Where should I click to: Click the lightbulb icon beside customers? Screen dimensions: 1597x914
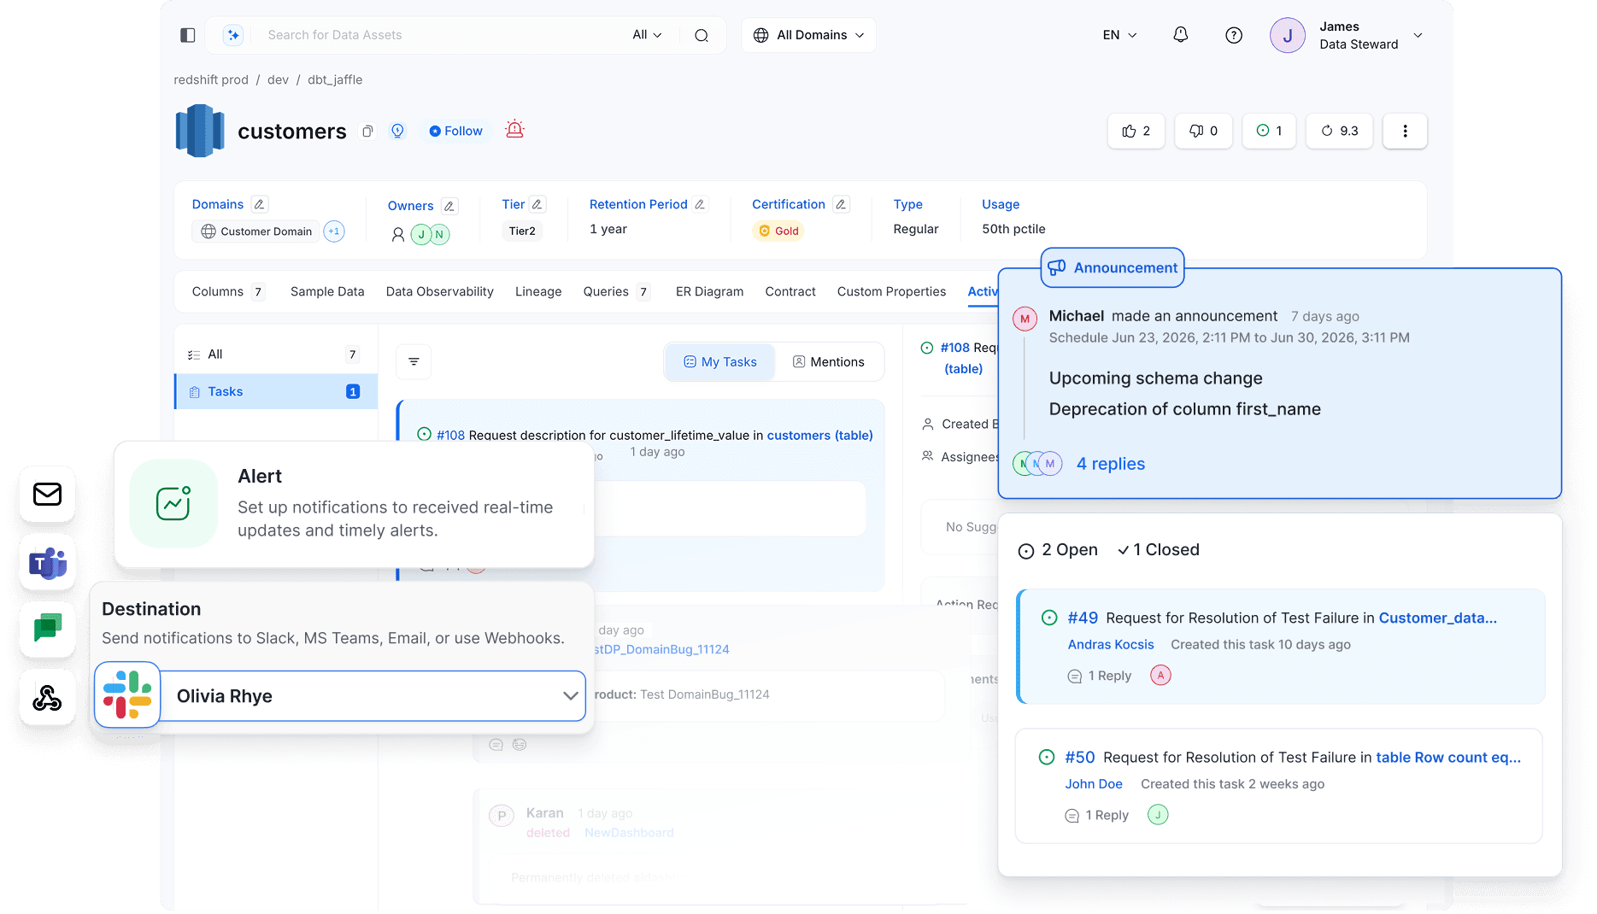[397, 131]
